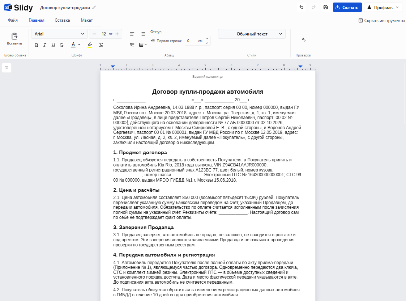Click Скрыть инструменты to hide toolbar
This screenshot has width=406, height=301.
(382, 21)
